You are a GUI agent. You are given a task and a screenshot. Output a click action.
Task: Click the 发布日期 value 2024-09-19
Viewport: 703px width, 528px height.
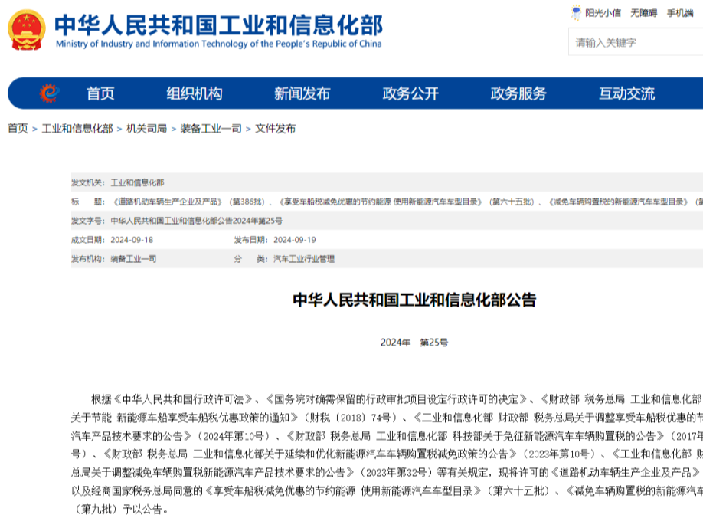click(x=295, y=240)
